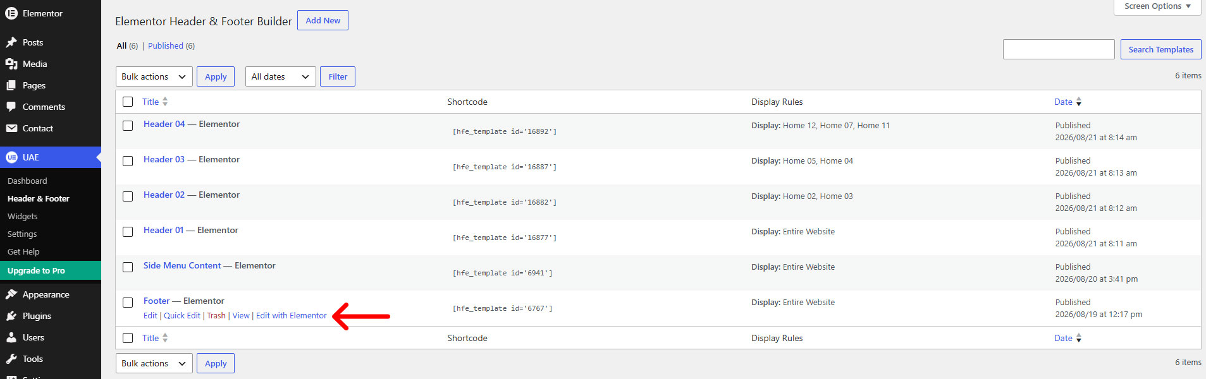
Task: Open Header & Footer submenu item
Action: pos(39,198)
